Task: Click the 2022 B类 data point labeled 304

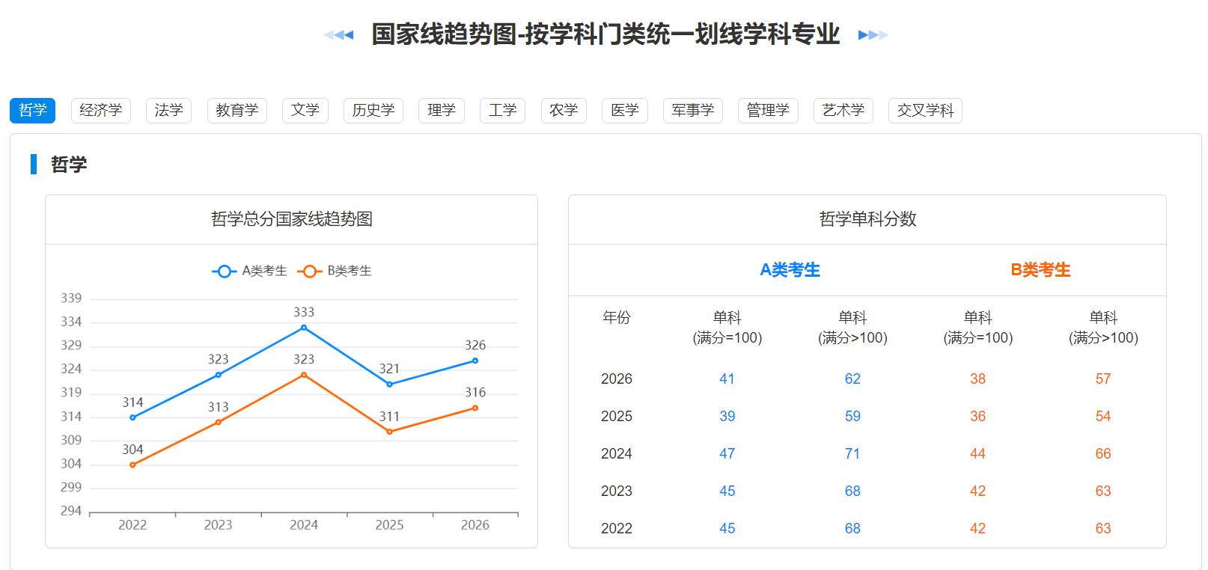Action: (132, 465)
